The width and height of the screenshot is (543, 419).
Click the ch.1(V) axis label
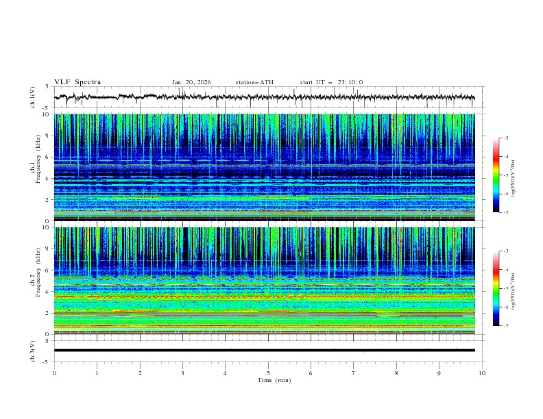pos(33,97)
